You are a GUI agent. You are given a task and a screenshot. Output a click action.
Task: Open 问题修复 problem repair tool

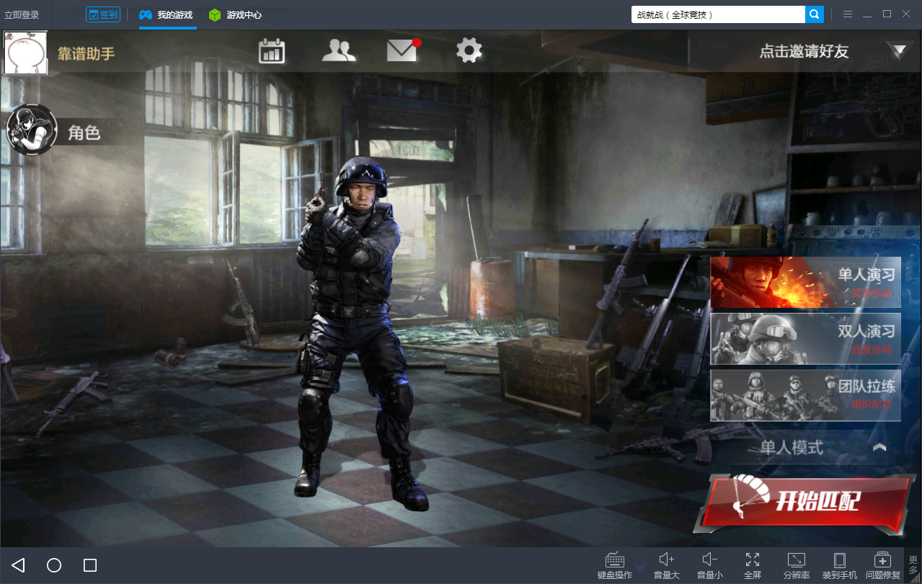[x=883, y=566]
